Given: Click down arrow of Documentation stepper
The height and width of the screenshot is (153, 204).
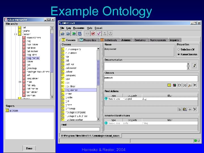Looking at the screenshot, I should (188, 68).
